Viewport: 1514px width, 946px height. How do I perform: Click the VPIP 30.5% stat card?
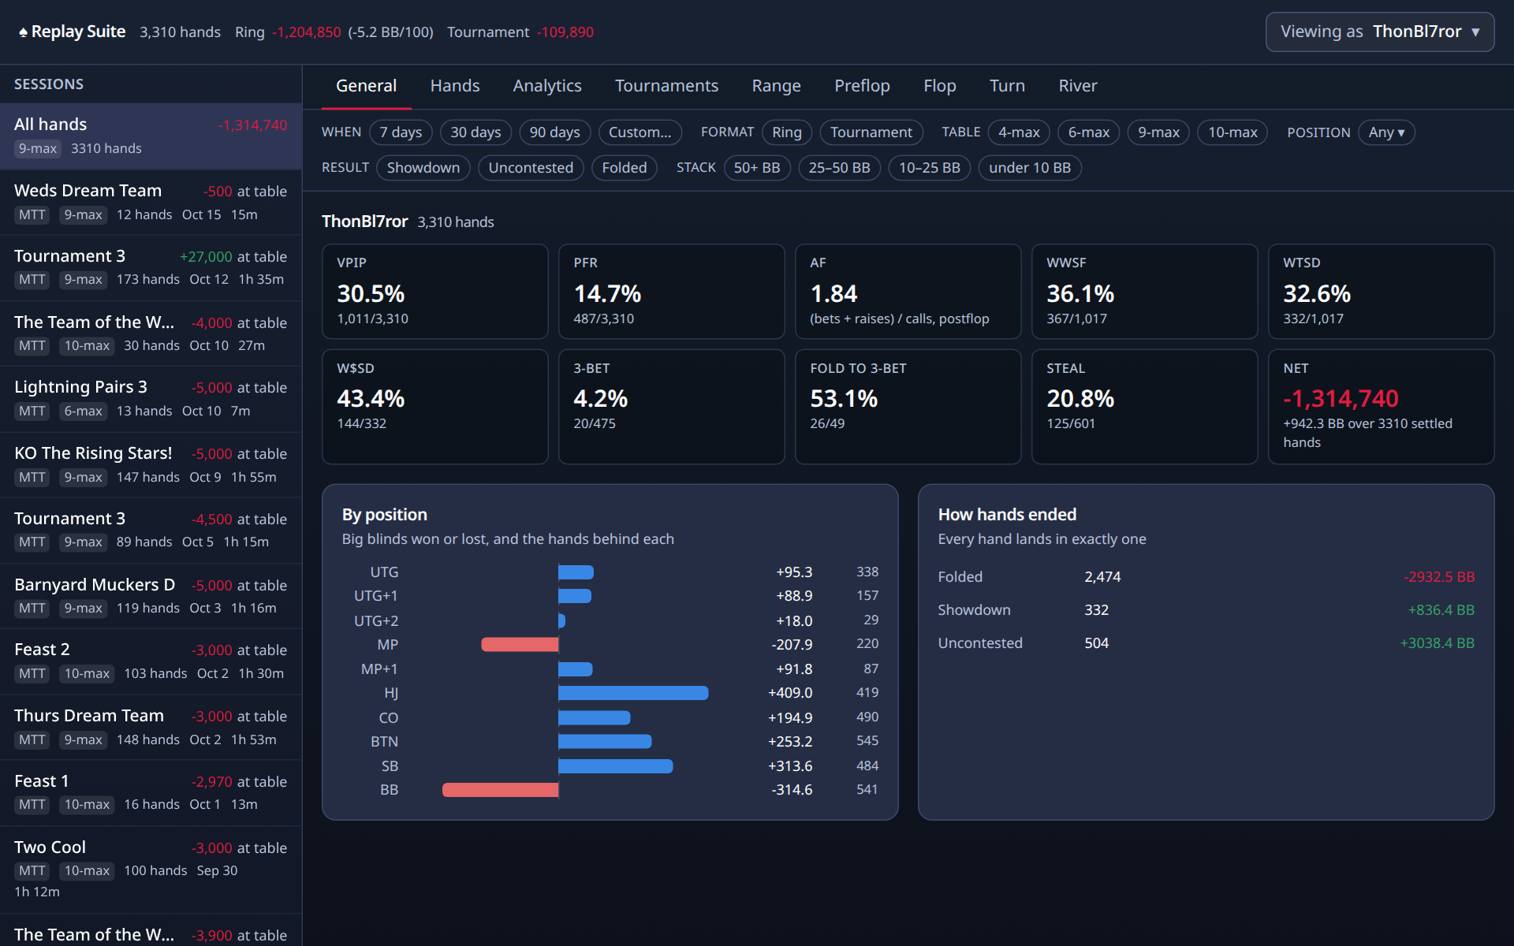coord(434,292)
